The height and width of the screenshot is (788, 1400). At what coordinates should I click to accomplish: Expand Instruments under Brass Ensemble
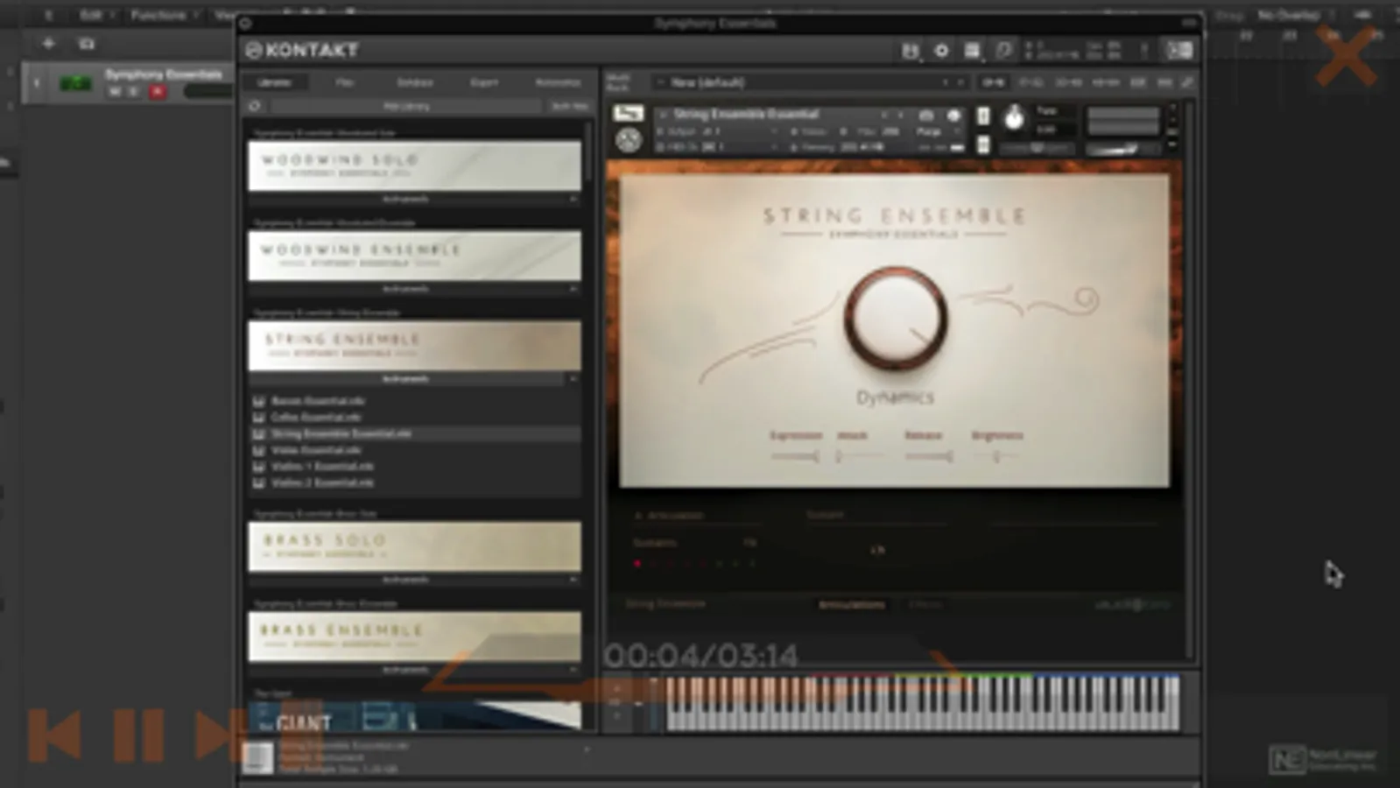click(x=414, y=670)
